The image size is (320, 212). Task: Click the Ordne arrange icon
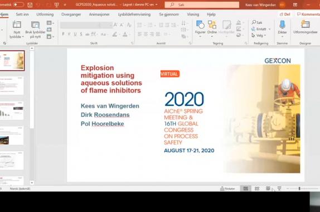click(212, 25)
